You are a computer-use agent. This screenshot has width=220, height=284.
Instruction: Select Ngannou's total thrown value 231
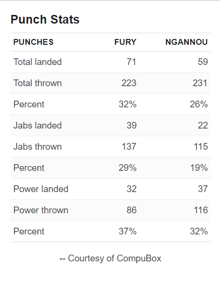[x=200, y=83]
